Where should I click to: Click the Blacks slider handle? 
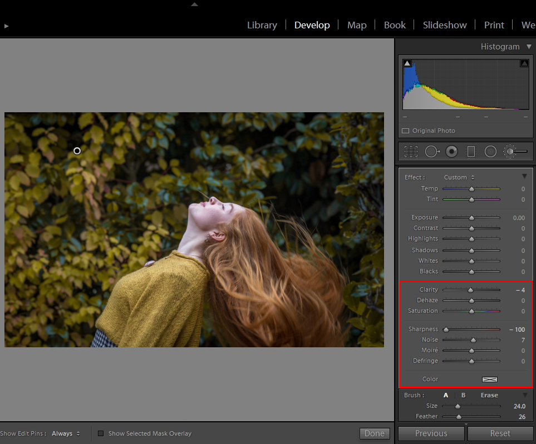[x=472, y=272]
